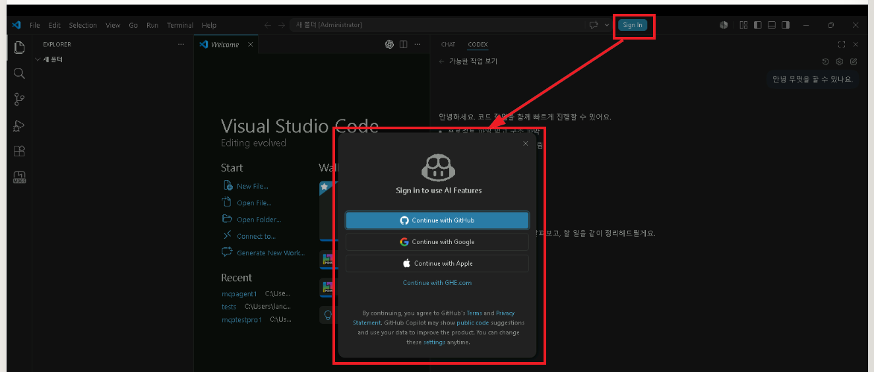This screenshot has width=874, height=372.
Task: Click the chat sparkle icon in title bar
Action: click(594, 25)
